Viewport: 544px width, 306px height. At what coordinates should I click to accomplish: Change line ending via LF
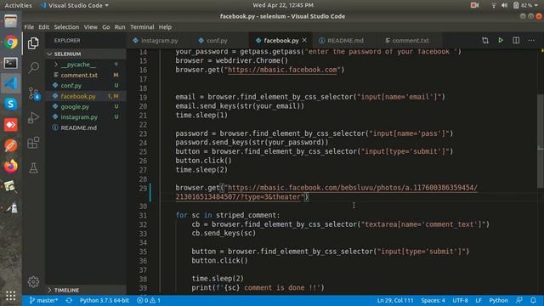pos(479,300)
